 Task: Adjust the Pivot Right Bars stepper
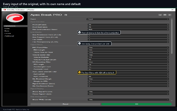tap(168, 27)
